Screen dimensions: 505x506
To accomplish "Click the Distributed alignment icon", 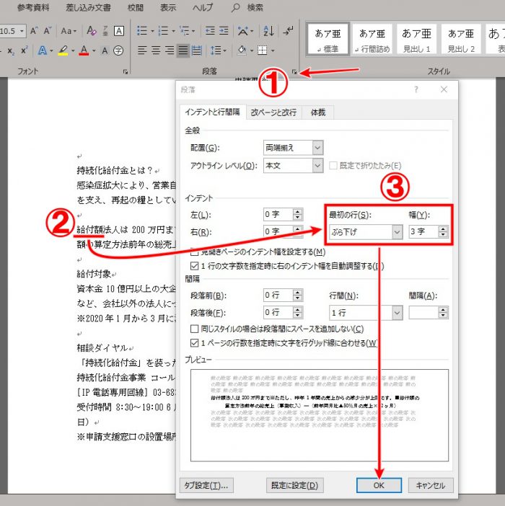I will click(197, 50).
